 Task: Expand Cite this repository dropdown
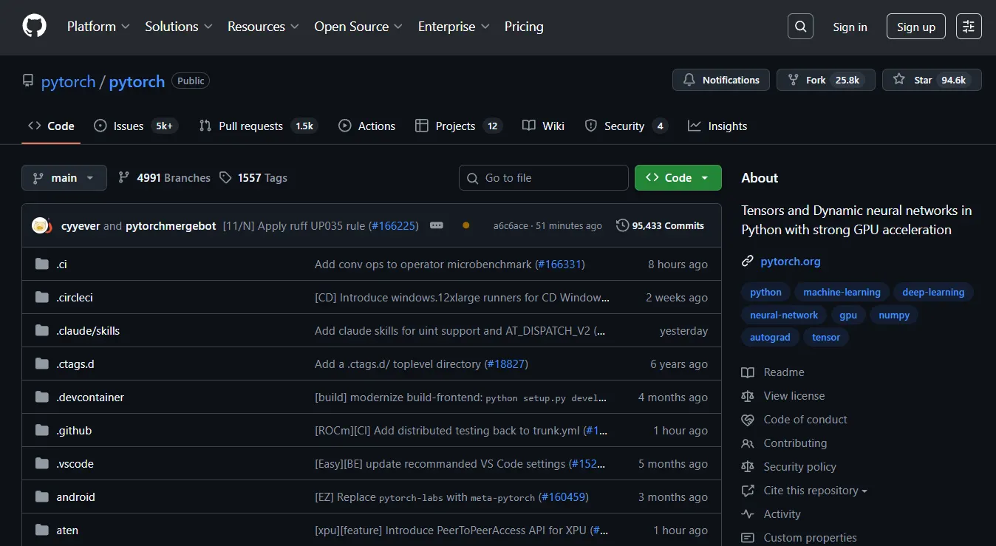[x=815, y=491]
